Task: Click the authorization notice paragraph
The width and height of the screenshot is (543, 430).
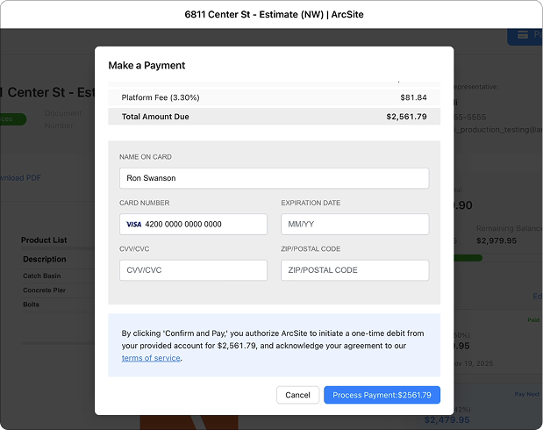Action: point(274,346)
